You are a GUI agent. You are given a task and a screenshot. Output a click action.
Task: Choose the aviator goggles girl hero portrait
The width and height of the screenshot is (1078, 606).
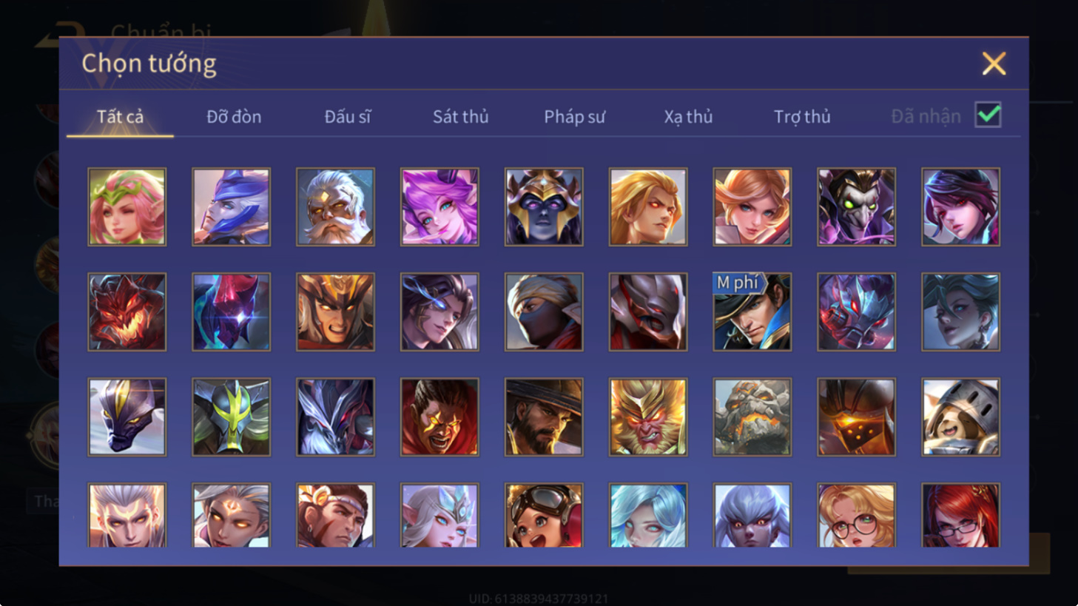tap(543, 515)
